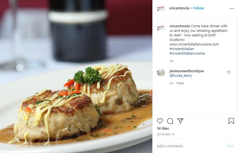Open the comment bubble icon
This screenshot has height=153, width=238.
click(170, 121)
